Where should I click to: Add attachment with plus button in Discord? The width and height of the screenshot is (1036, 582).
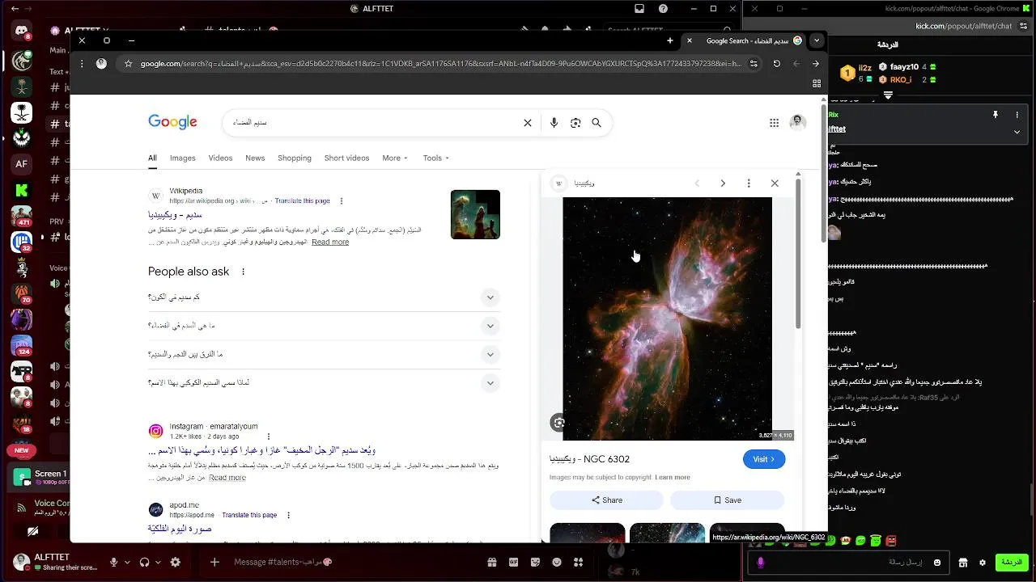[214, 562]
